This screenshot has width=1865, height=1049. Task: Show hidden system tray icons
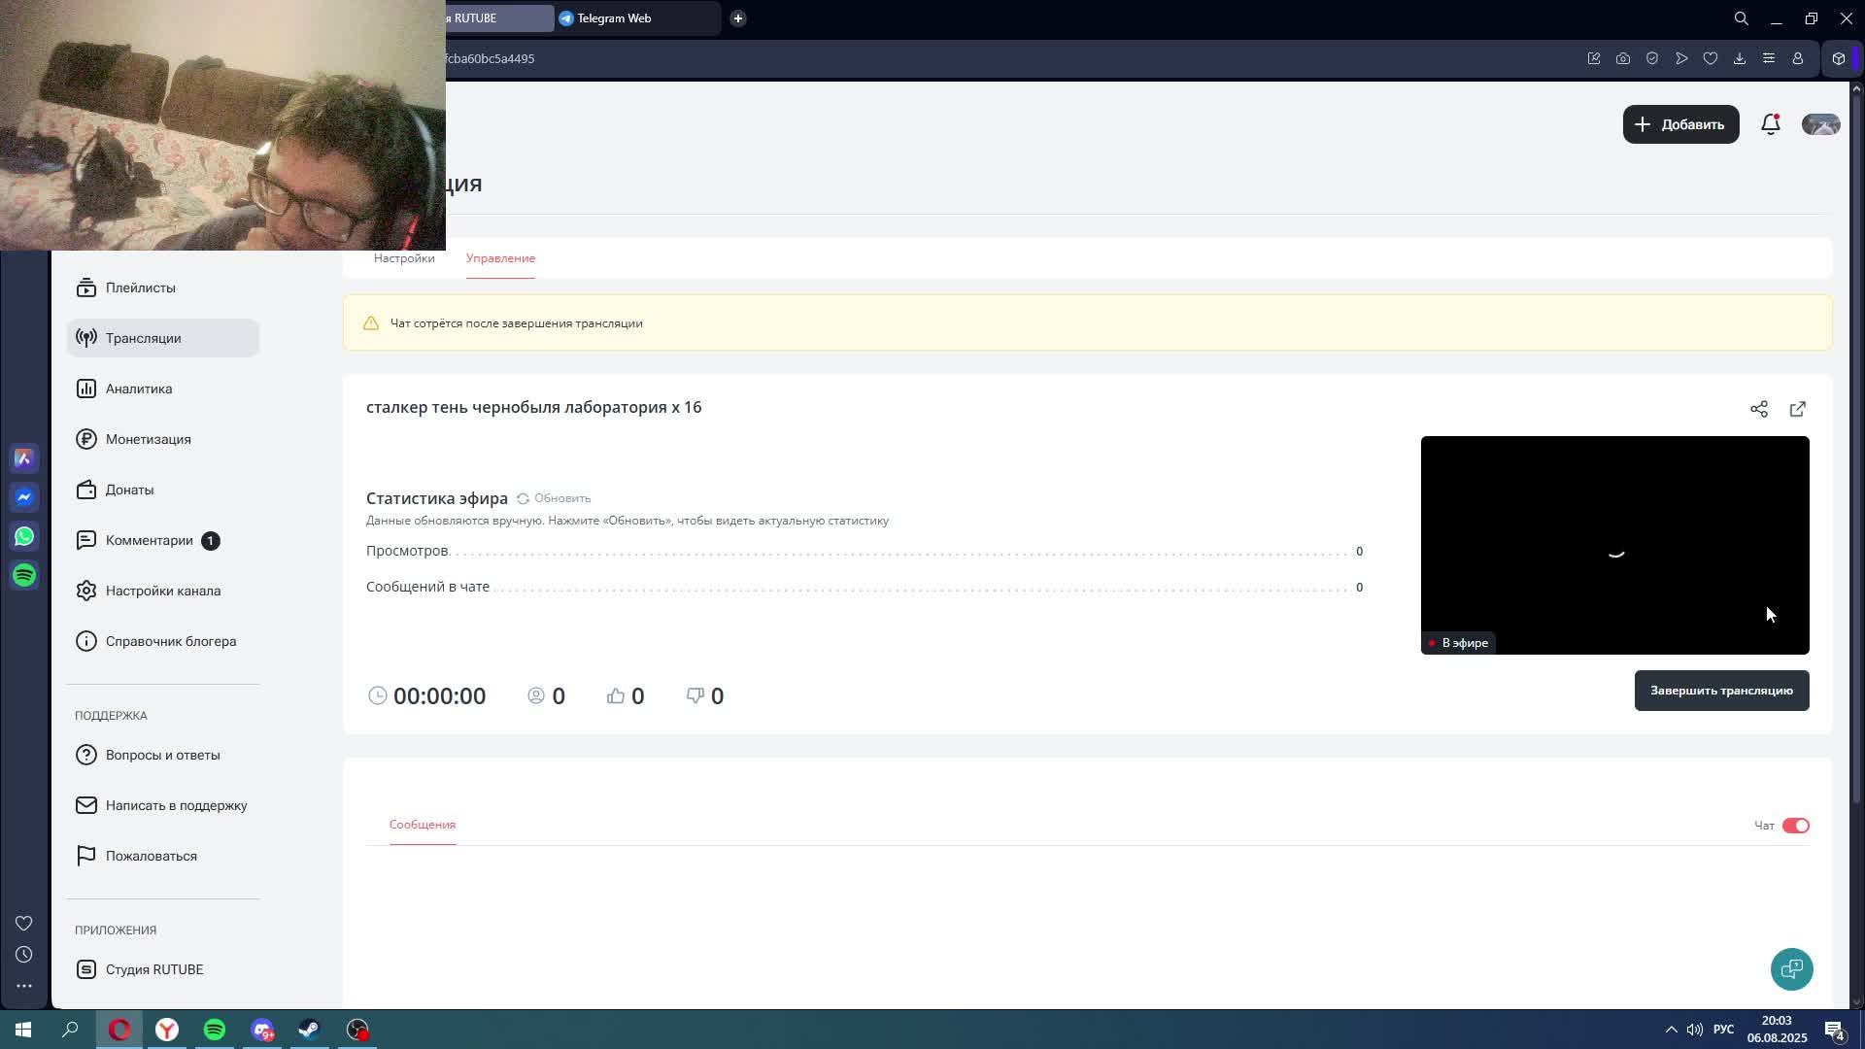pos(1671,1030)
